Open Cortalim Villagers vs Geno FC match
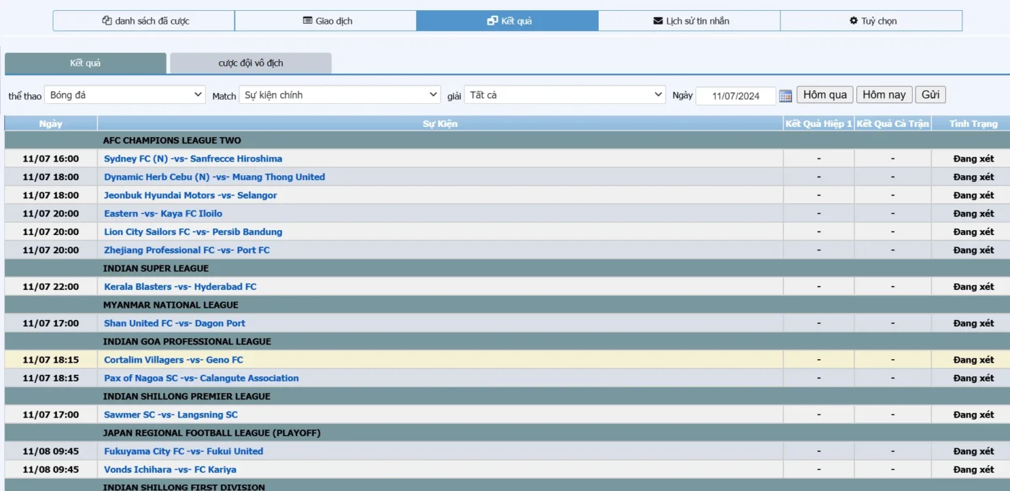 pos(173,360)
